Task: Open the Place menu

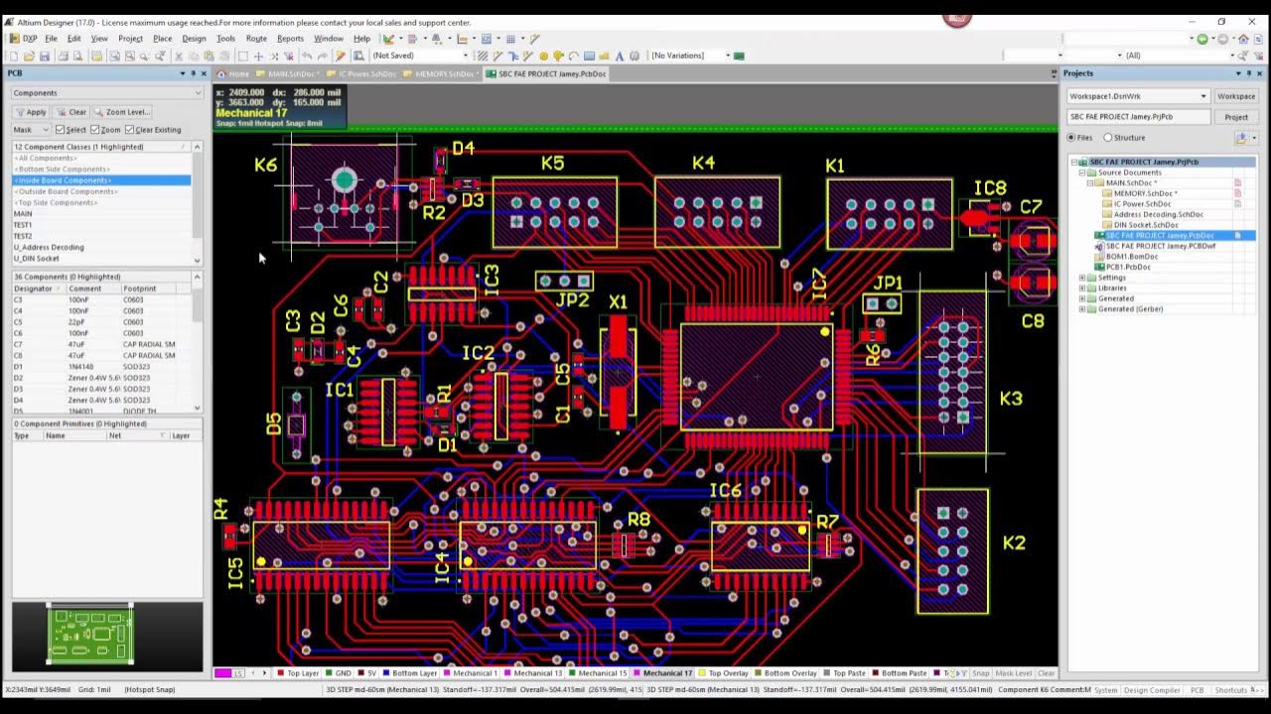Action: pyautogui.click(x=162, y=39)
